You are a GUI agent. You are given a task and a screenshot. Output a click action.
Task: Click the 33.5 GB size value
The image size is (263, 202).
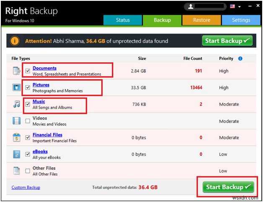[138, 87]
